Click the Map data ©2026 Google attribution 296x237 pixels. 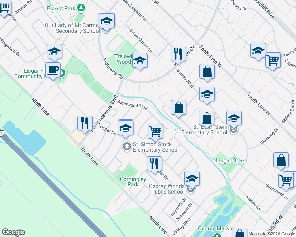click(271, 234)
